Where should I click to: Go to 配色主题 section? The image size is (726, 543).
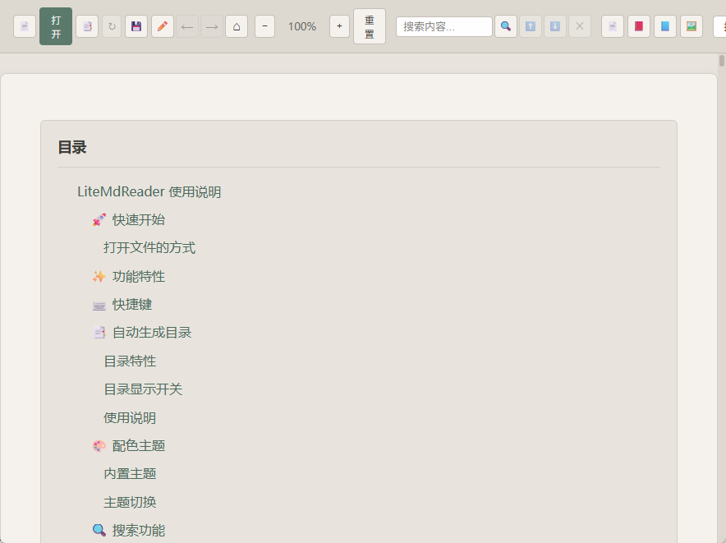coord(128,446)
